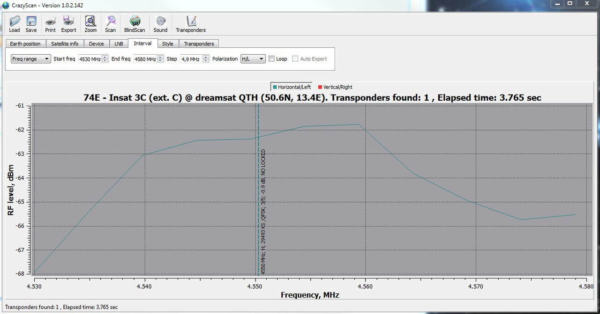Toggle the Sound speaker icon
Screen dimensions: 600x314
click(160, 22)
